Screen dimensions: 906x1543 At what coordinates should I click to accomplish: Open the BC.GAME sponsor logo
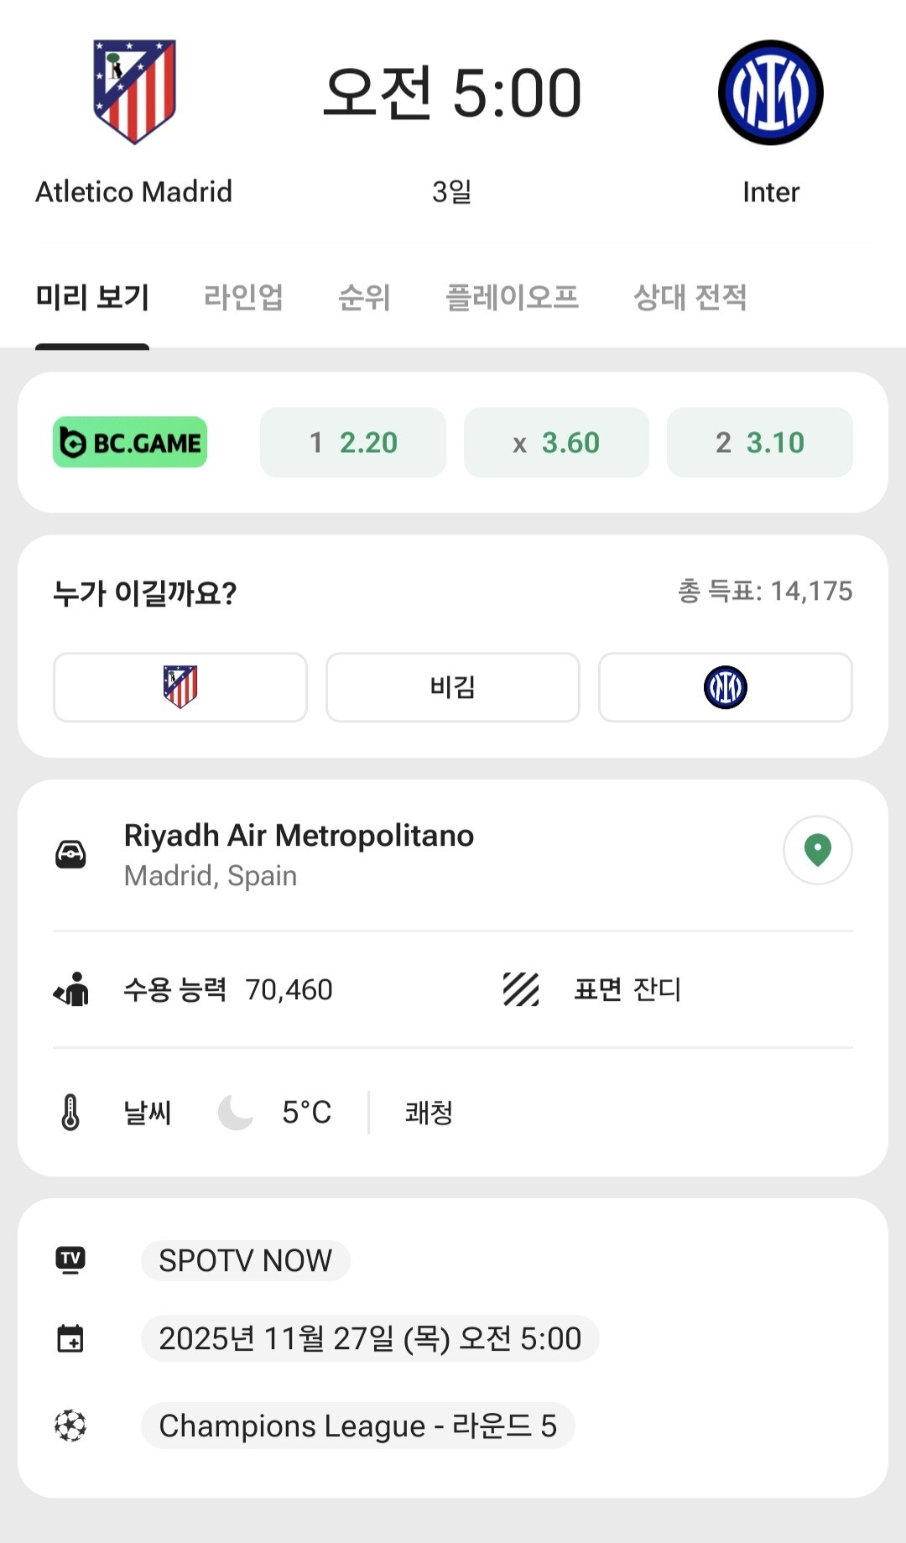[130, 442]
